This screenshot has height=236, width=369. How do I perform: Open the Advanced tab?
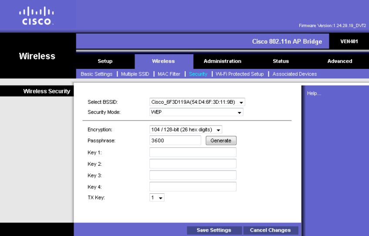point(339,61)
